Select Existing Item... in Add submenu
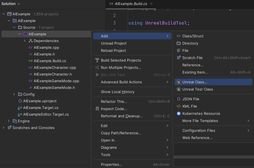This screenshot has height=168, width=254. pyautogui.click(x=213, y=72)
